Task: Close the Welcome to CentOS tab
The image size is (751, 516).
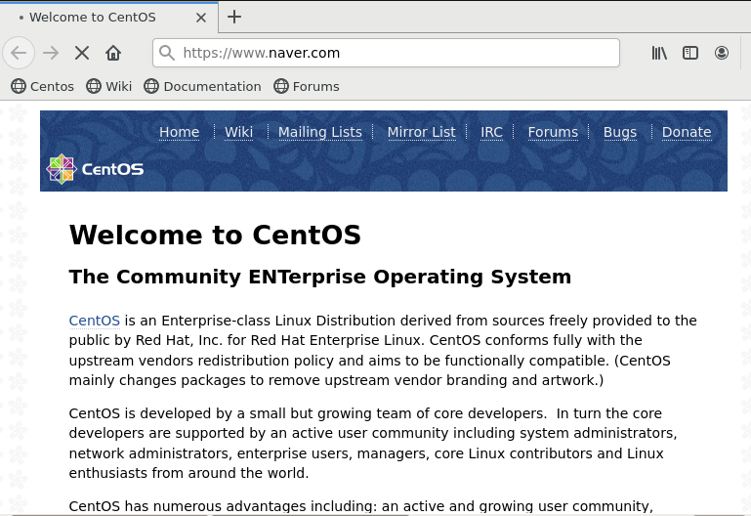Action: click(201, 18)
